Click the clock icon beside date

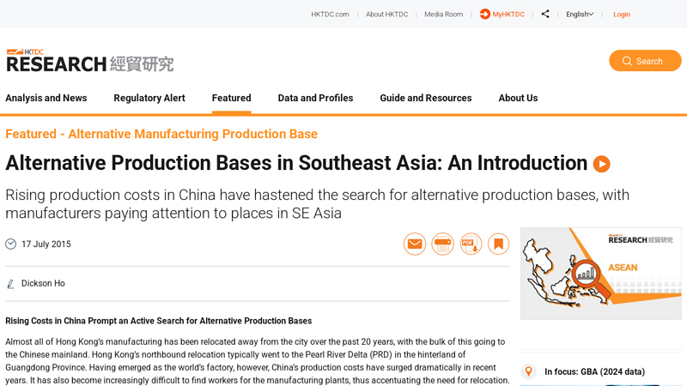11,244
